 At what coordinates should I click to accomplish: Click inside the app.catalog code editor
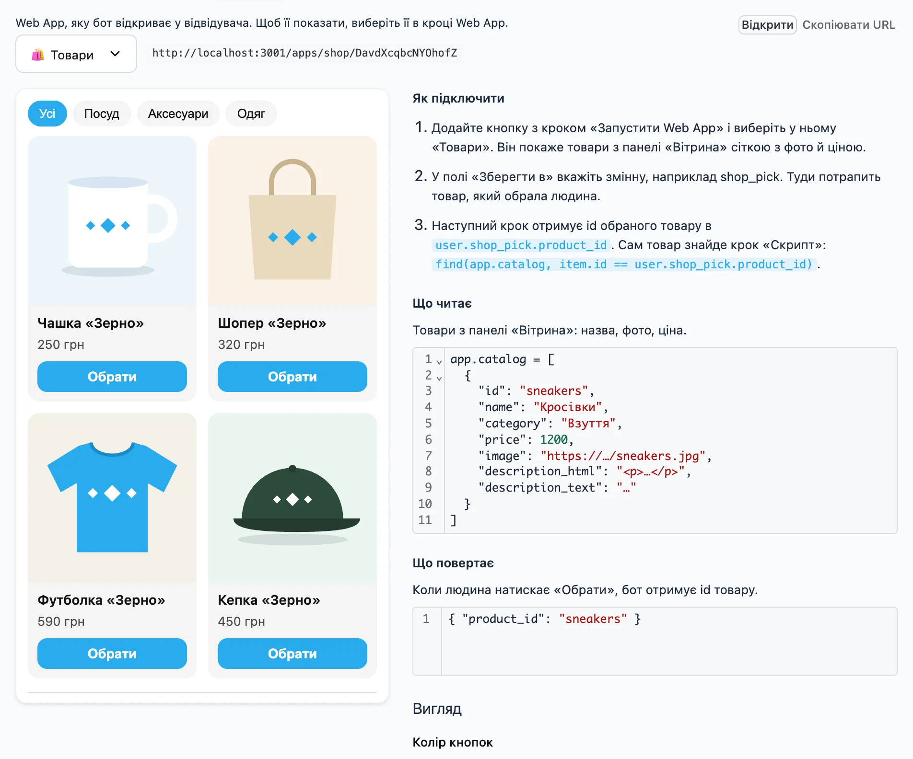point(655,440)
